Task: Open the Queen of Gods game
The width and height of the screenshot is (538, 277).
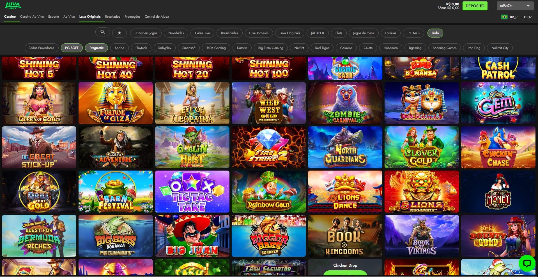Action: coord(39,103)
